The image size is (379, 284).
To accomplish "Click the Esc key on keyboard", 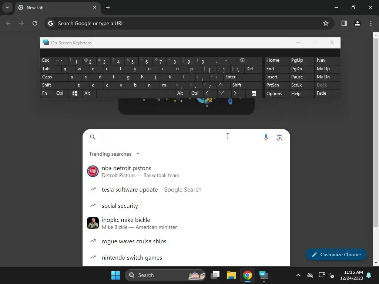I will coord(47,60).
